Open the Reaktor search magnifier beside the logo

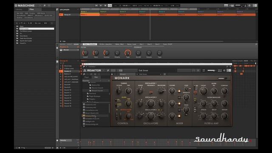click(x=108, y=71)
